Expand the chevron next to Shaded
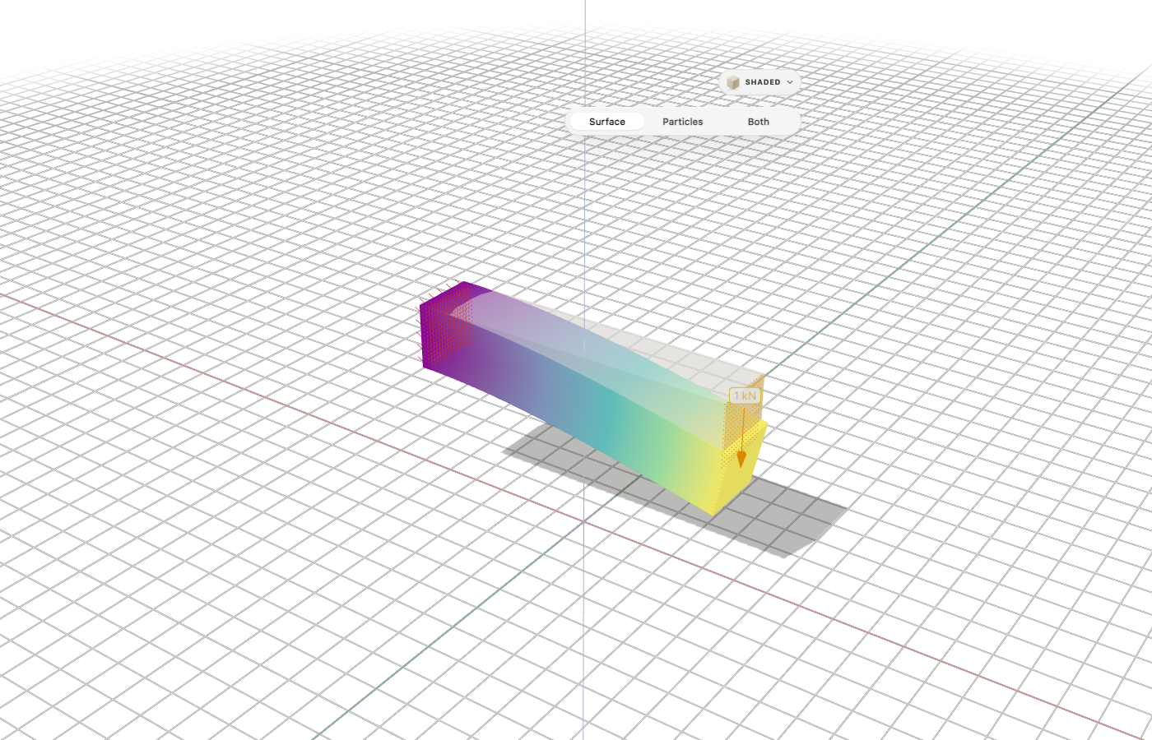The image size is (1152, 740). coord(790,82)
